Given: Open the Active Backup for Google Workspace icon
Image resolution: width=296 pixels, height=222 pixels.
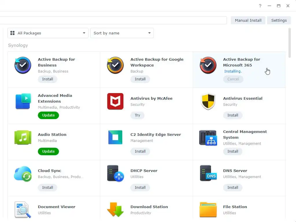Looking at the screenshot, I should click(x=115, y=65).
